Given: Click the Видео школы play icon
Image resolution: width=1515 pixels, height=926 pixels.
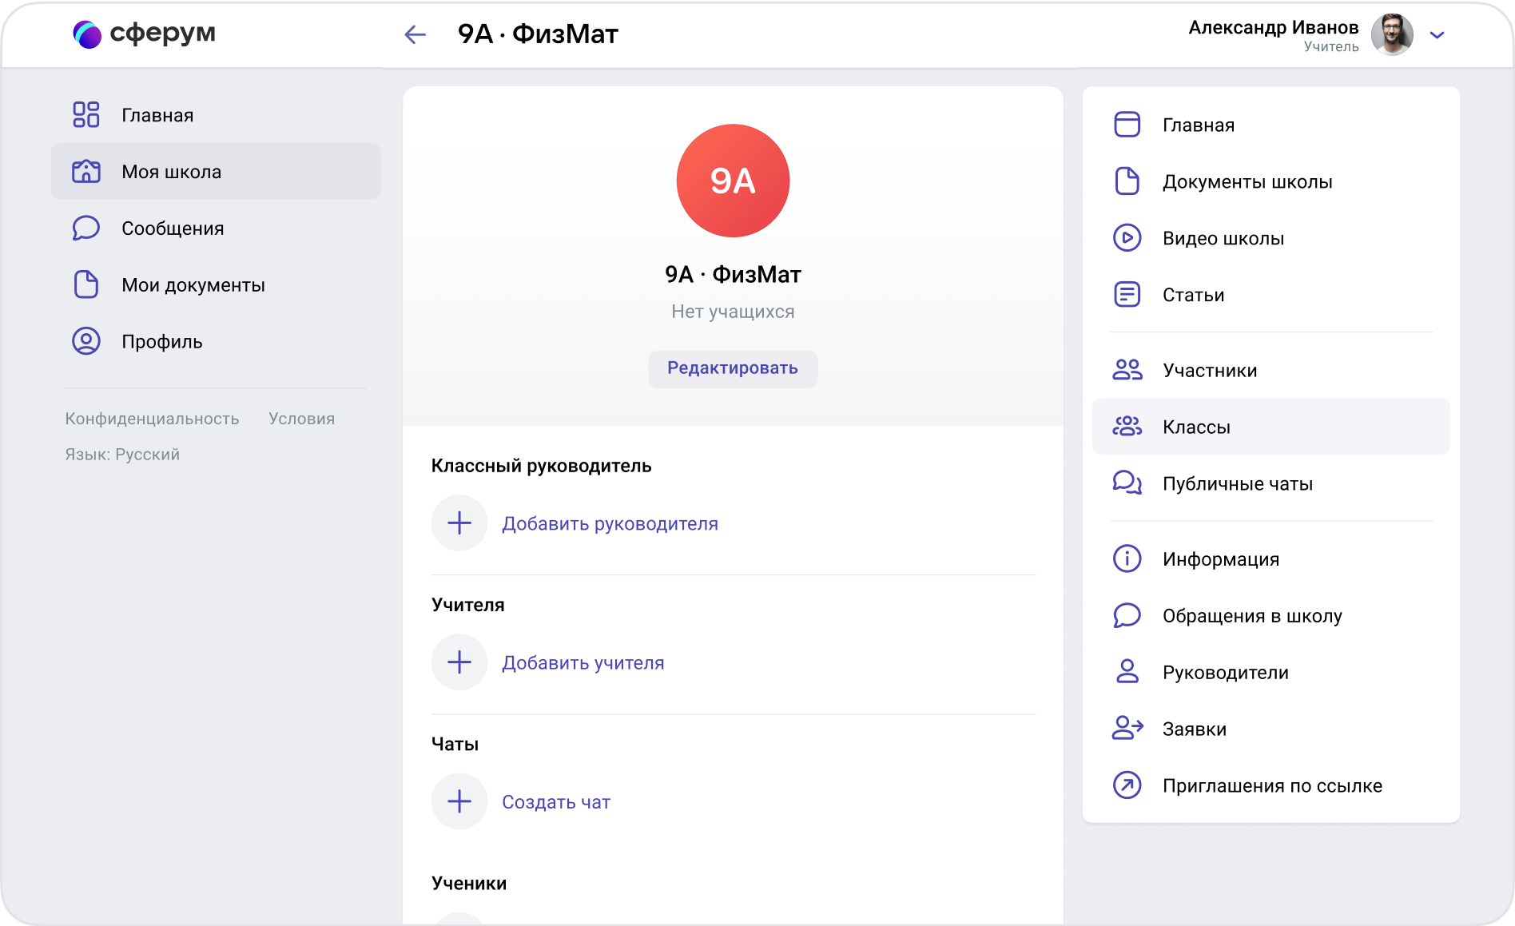Looking at the screenshot, I should 1127,238.
